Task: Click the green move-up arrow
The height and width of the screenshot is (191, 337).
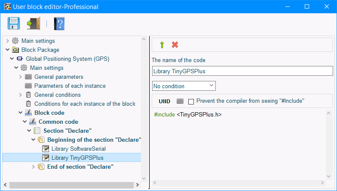Action: tap(162, 45)
